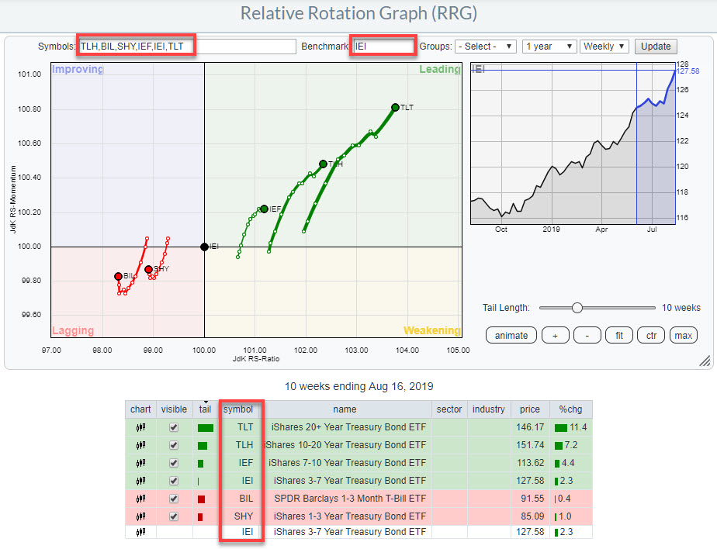Screen dimensions: 717x549
Task: Select the SHY head point on graph
Action: (x=148, y=269)
